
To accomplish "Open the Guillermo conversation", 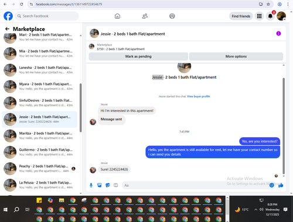I will point(40,152).
